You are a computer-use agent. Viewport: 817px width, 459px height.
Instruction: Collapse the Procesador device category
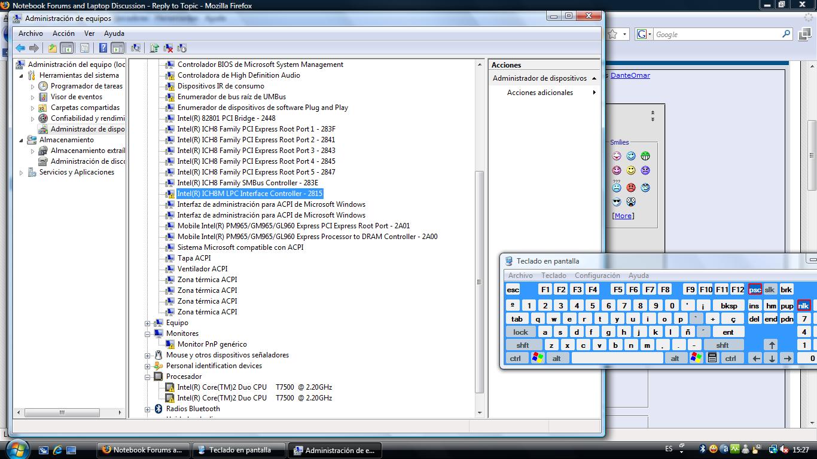(x=148, y=377)
